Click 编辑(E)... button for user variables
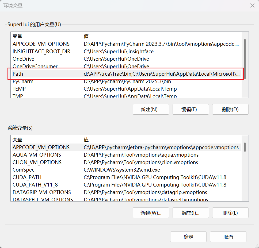Image resolution: width=259 pixels, height=248 pixels. [x=191, y=109]
